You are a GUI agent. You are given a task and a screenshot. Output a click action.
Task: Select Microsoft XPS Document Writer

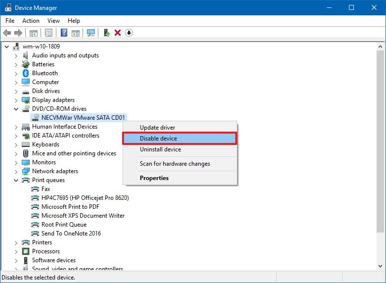point(83,216)
